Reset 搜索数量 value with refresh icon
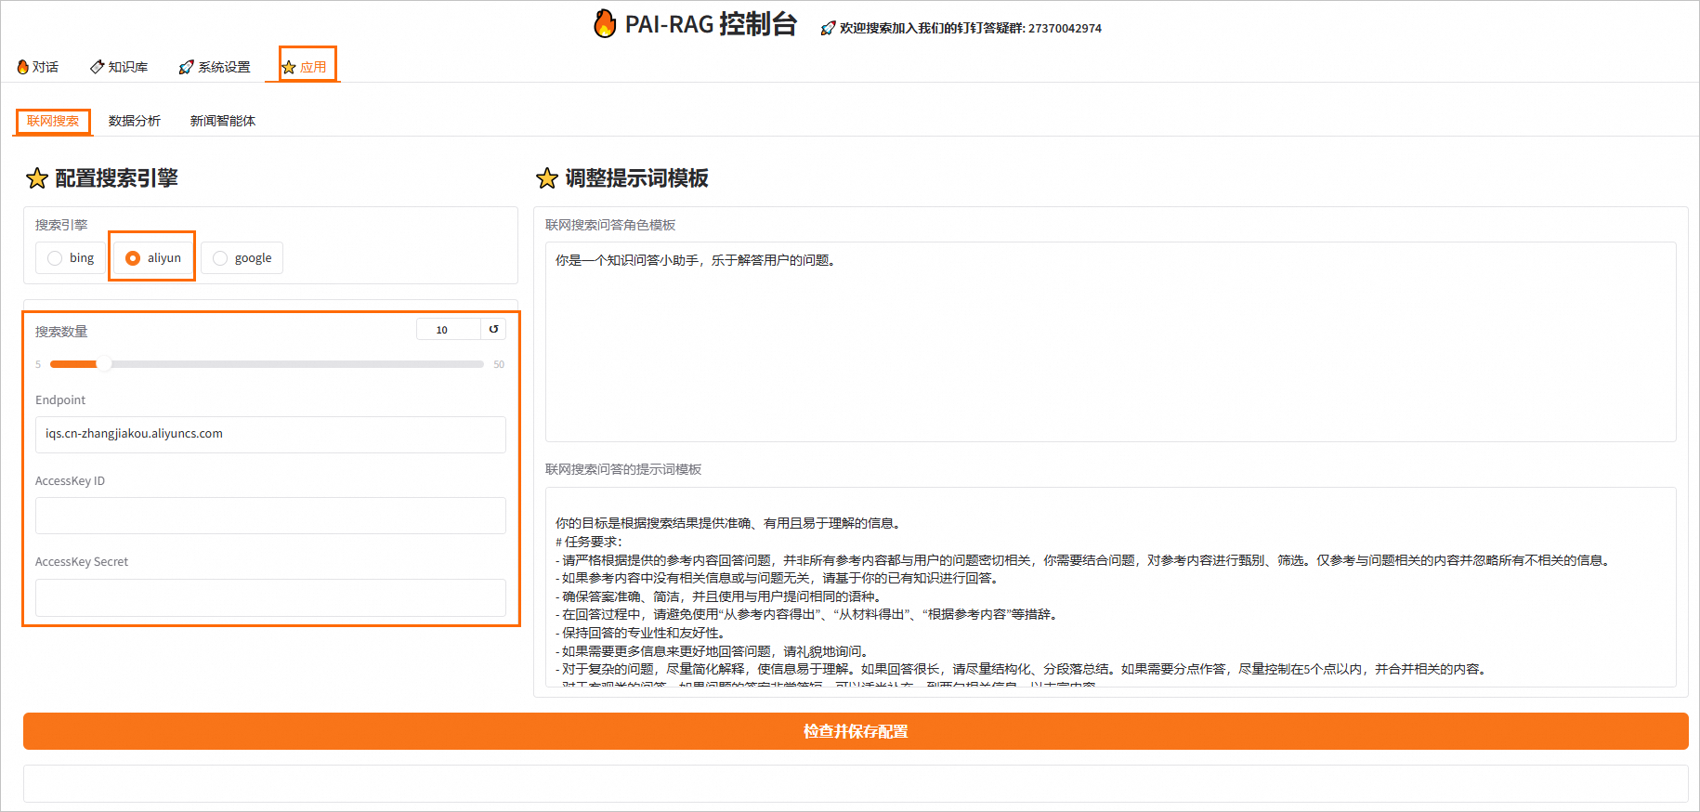The height and width of the screenshot is (812, 1700). [x=493, y=330]
